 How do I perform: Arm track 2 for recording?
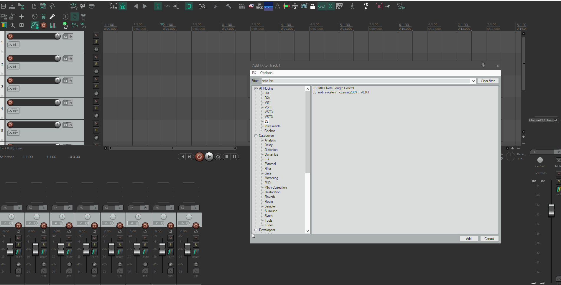pos(10,58)
